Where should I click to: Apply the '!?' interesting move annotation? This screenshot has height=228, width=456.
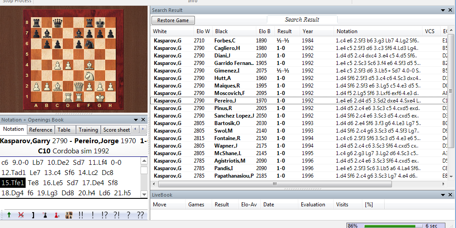click(105, 215)
